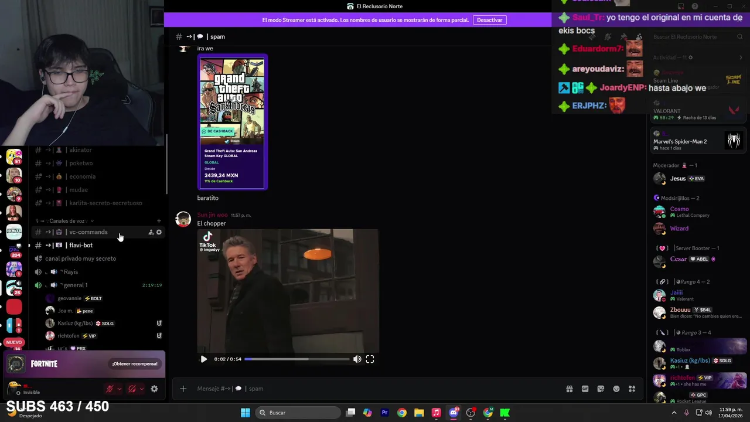
Task: Expand headphone output options arrow
Action: [142, 389]
